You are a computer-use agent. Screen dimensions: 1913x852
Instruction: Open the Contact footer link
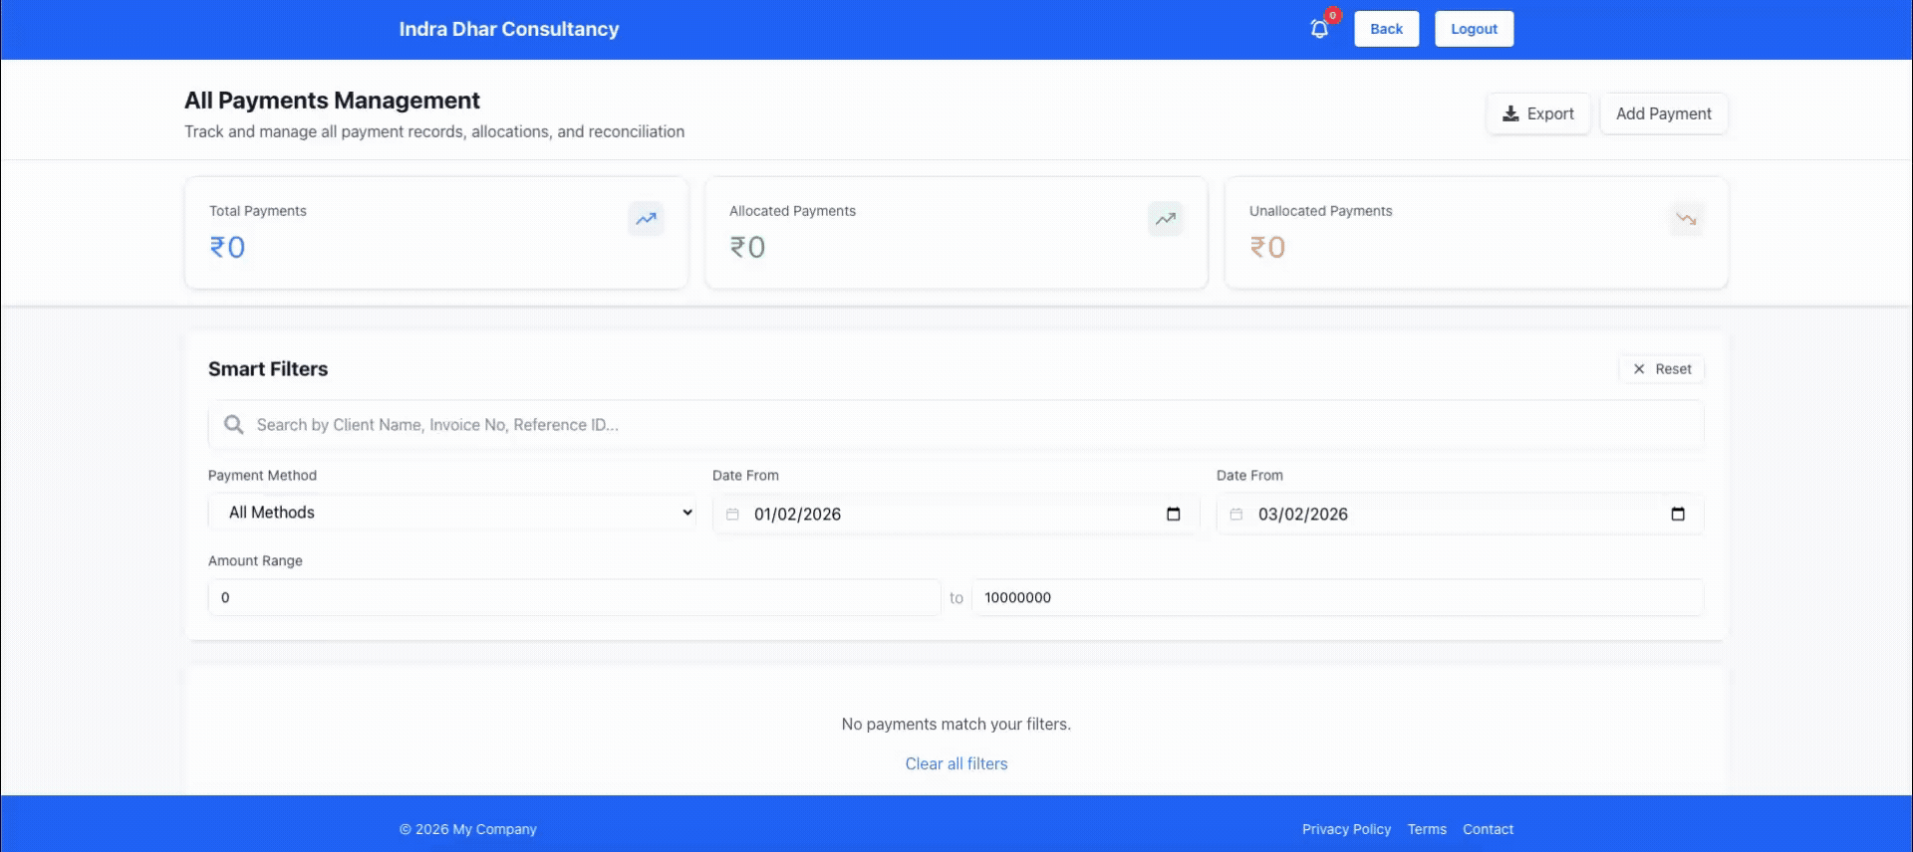[1488, 829]
